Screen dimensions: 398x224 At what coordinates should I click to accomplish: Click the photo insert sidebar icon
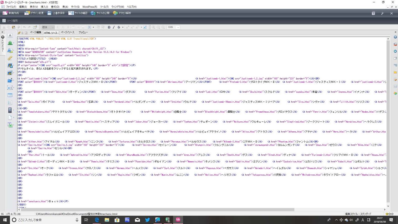click(10, 73)
